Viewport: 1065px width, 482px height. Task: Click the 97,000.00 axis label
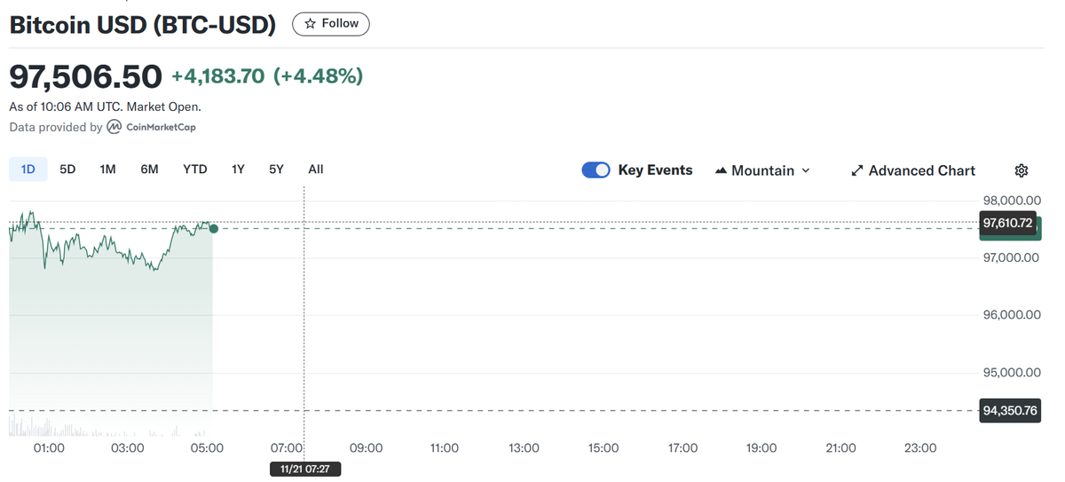coord(1011,257)
